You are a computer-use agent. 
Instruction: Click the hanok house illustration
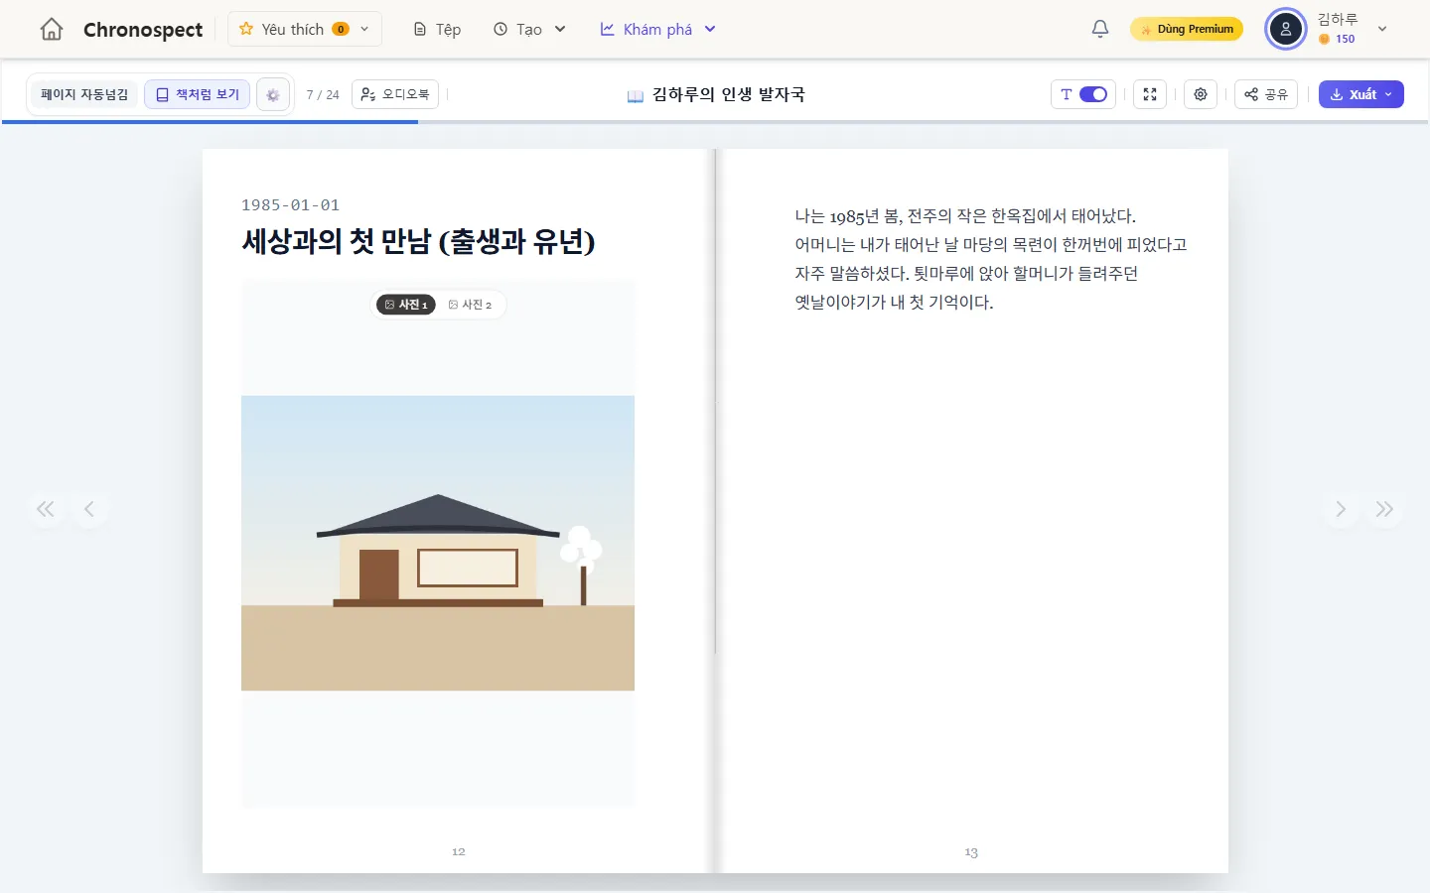[438, 543]
